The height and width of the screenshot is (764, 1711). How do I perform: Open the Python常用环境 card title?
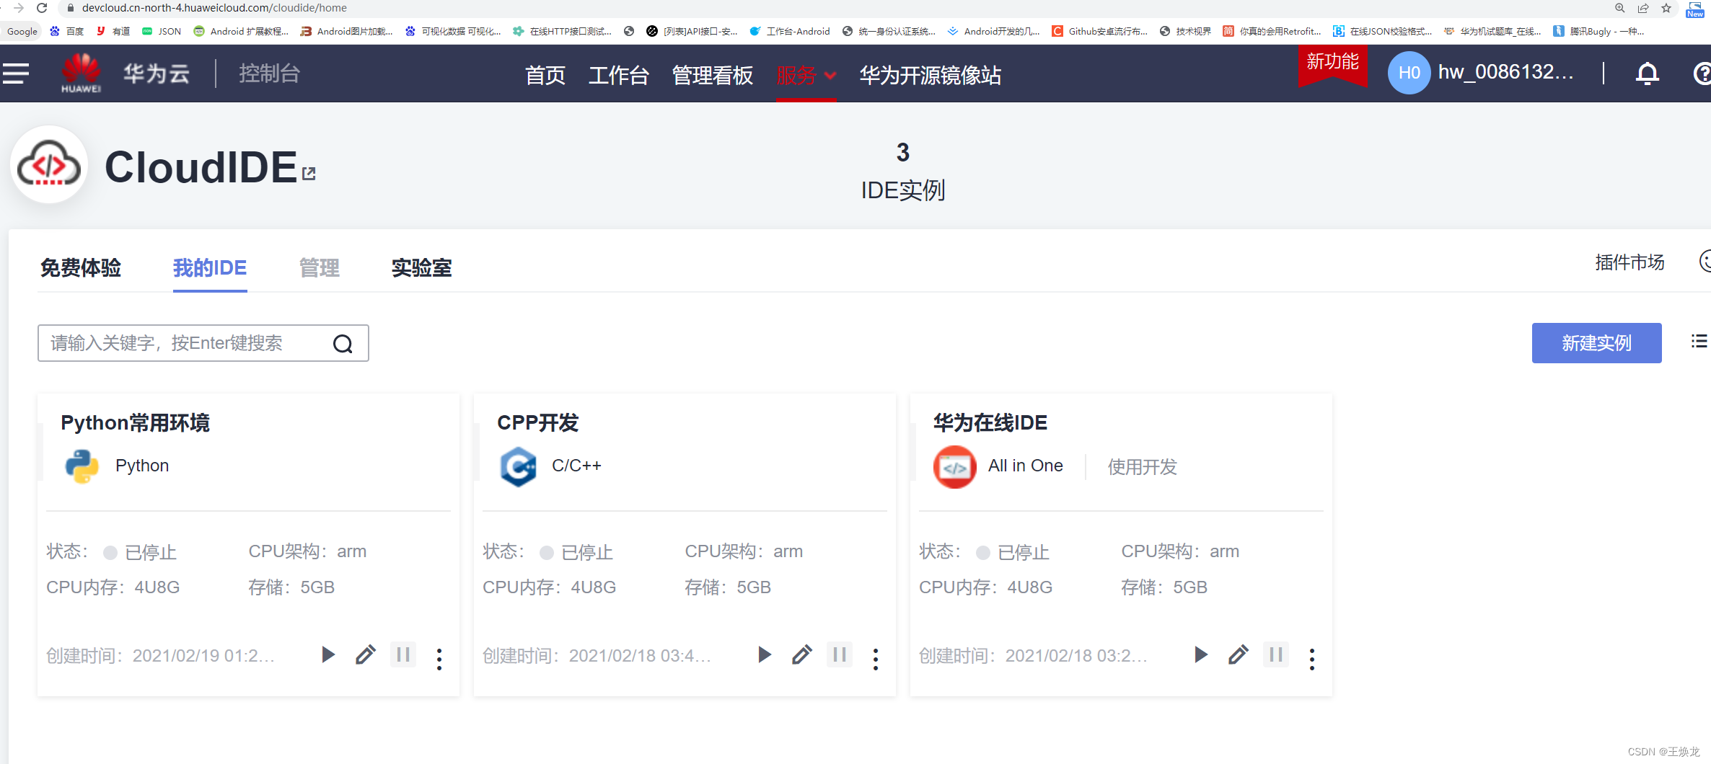(x=135, y=423)
